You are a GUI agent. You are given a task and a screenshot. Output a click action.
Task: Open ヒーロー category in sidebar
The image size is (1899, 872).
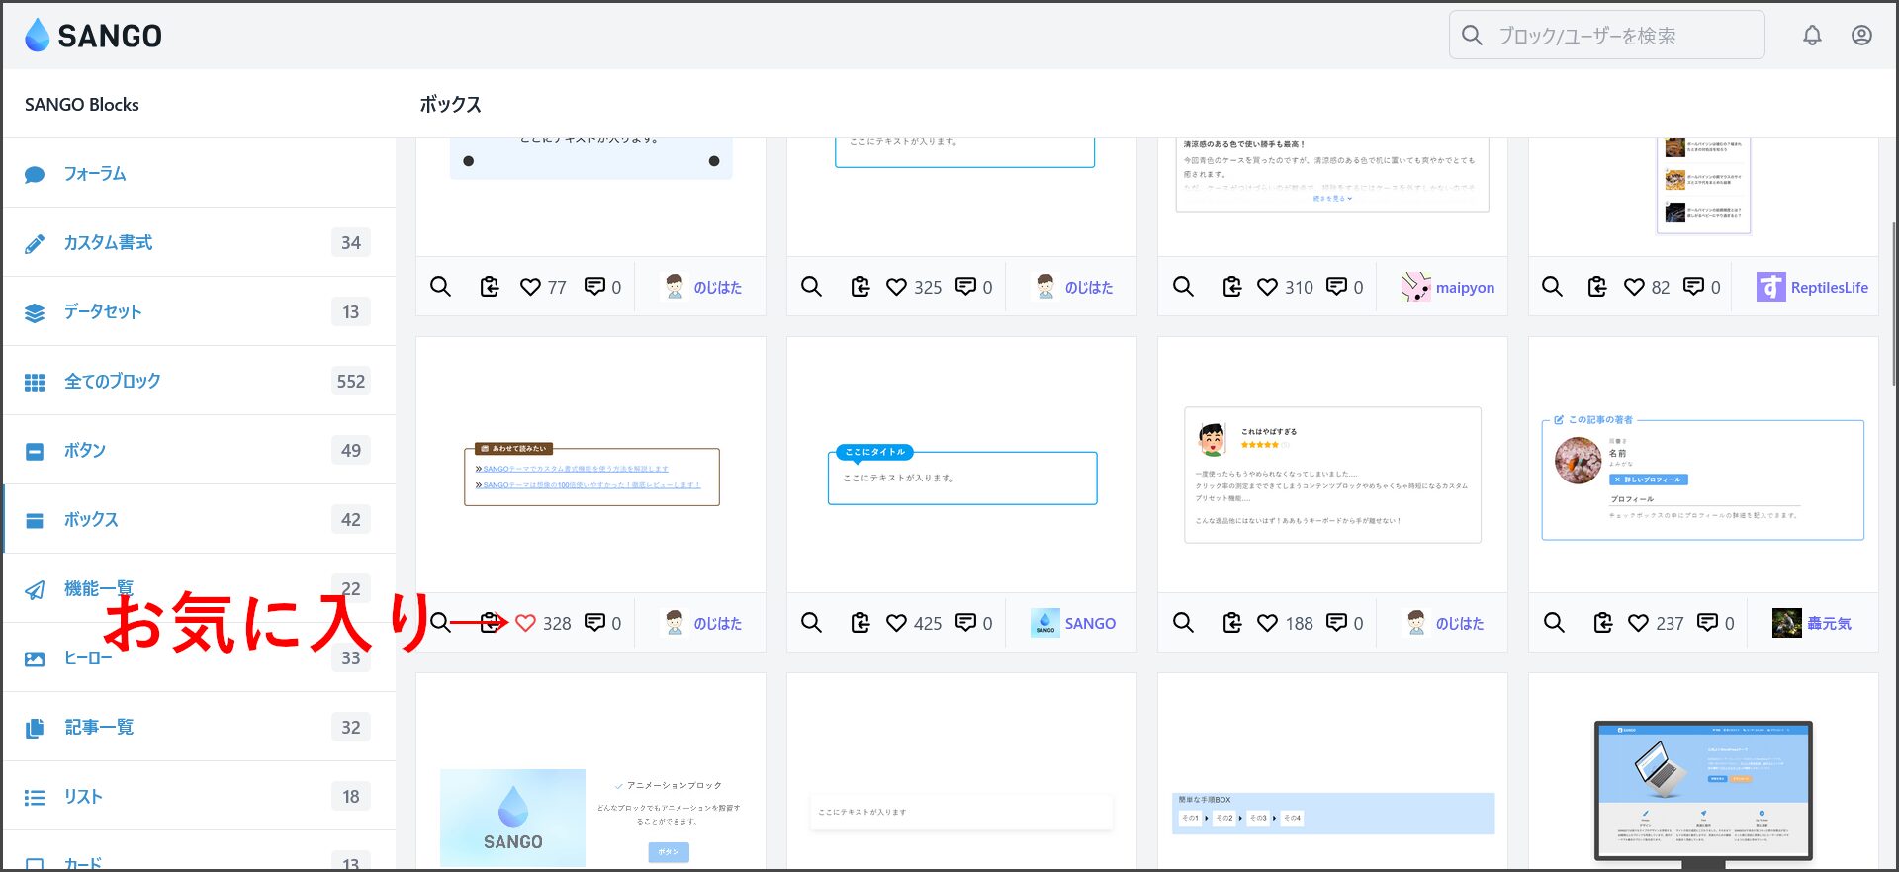pos(198,657)
